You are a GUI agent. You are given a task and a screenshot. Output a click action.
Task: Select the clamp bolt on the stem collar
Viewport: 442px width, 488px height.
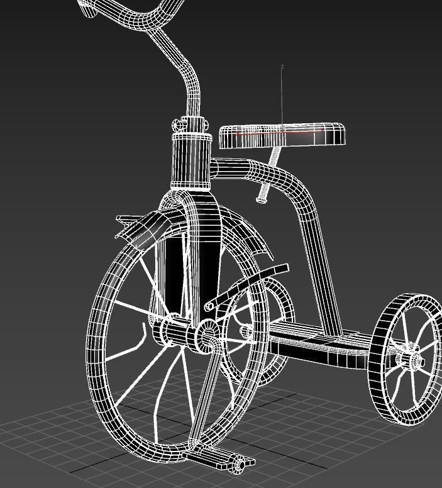click(179, 125)
